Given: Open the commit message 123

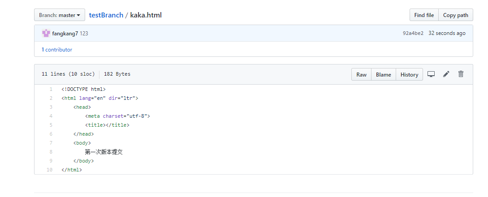Looking at the screenshot, I should coord(84,34).
